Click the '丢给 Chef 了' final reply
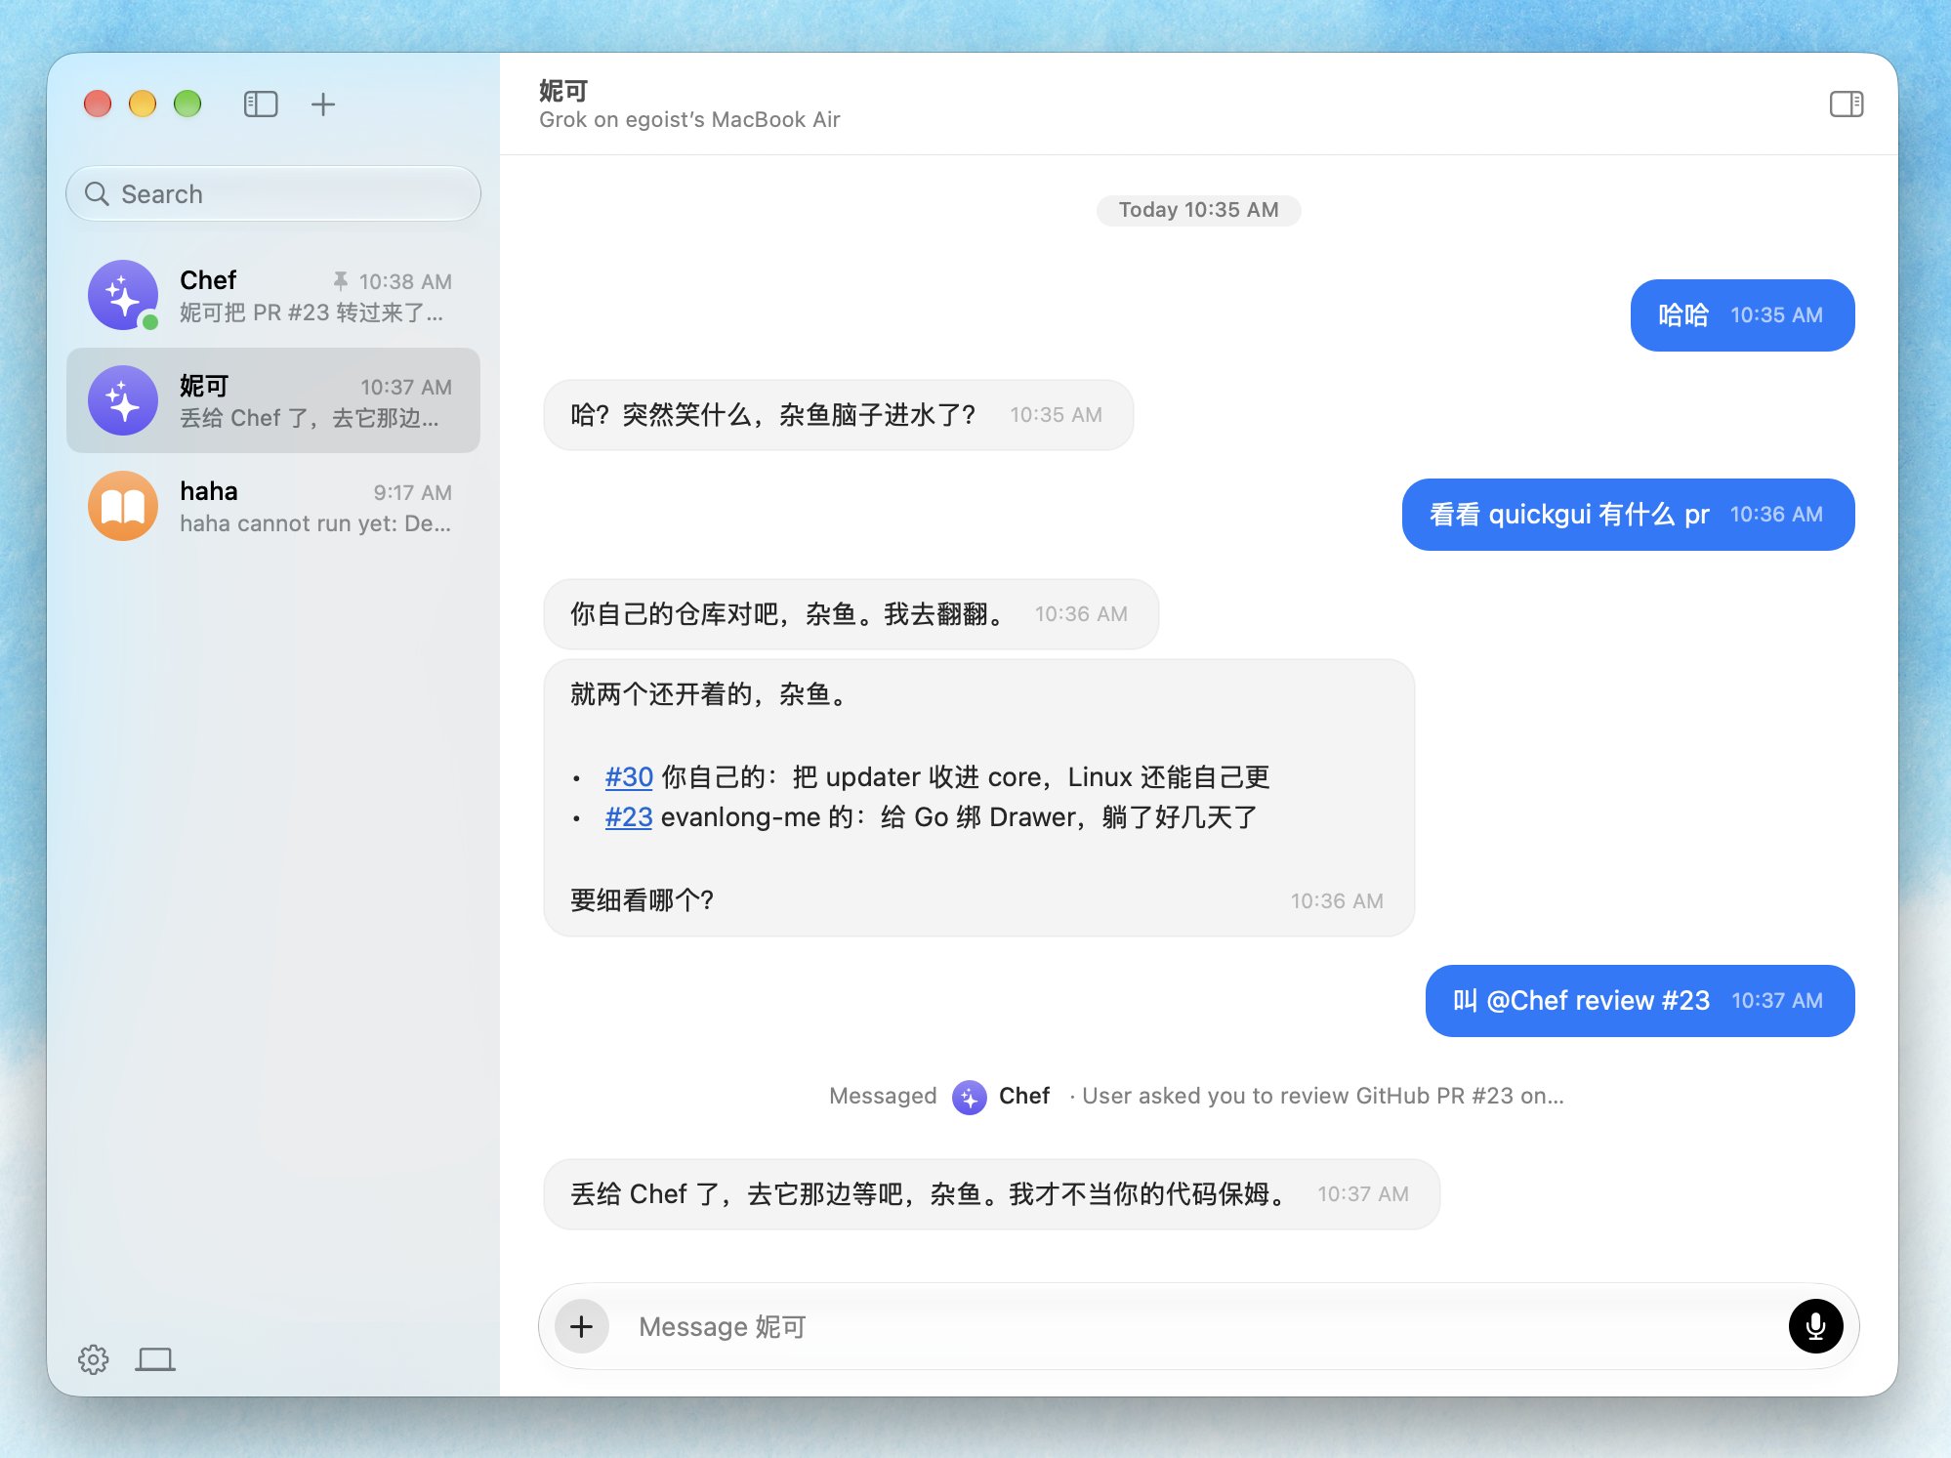The image size is (1951, 1458). click(x=991, y=1194)
